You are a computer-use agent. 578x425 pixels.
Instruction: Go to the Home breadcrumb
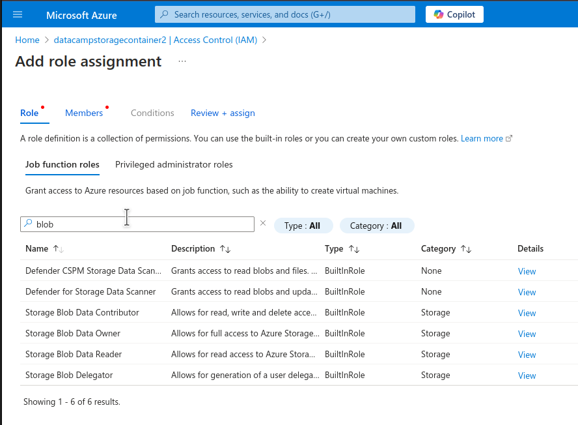tap(27, 40)
